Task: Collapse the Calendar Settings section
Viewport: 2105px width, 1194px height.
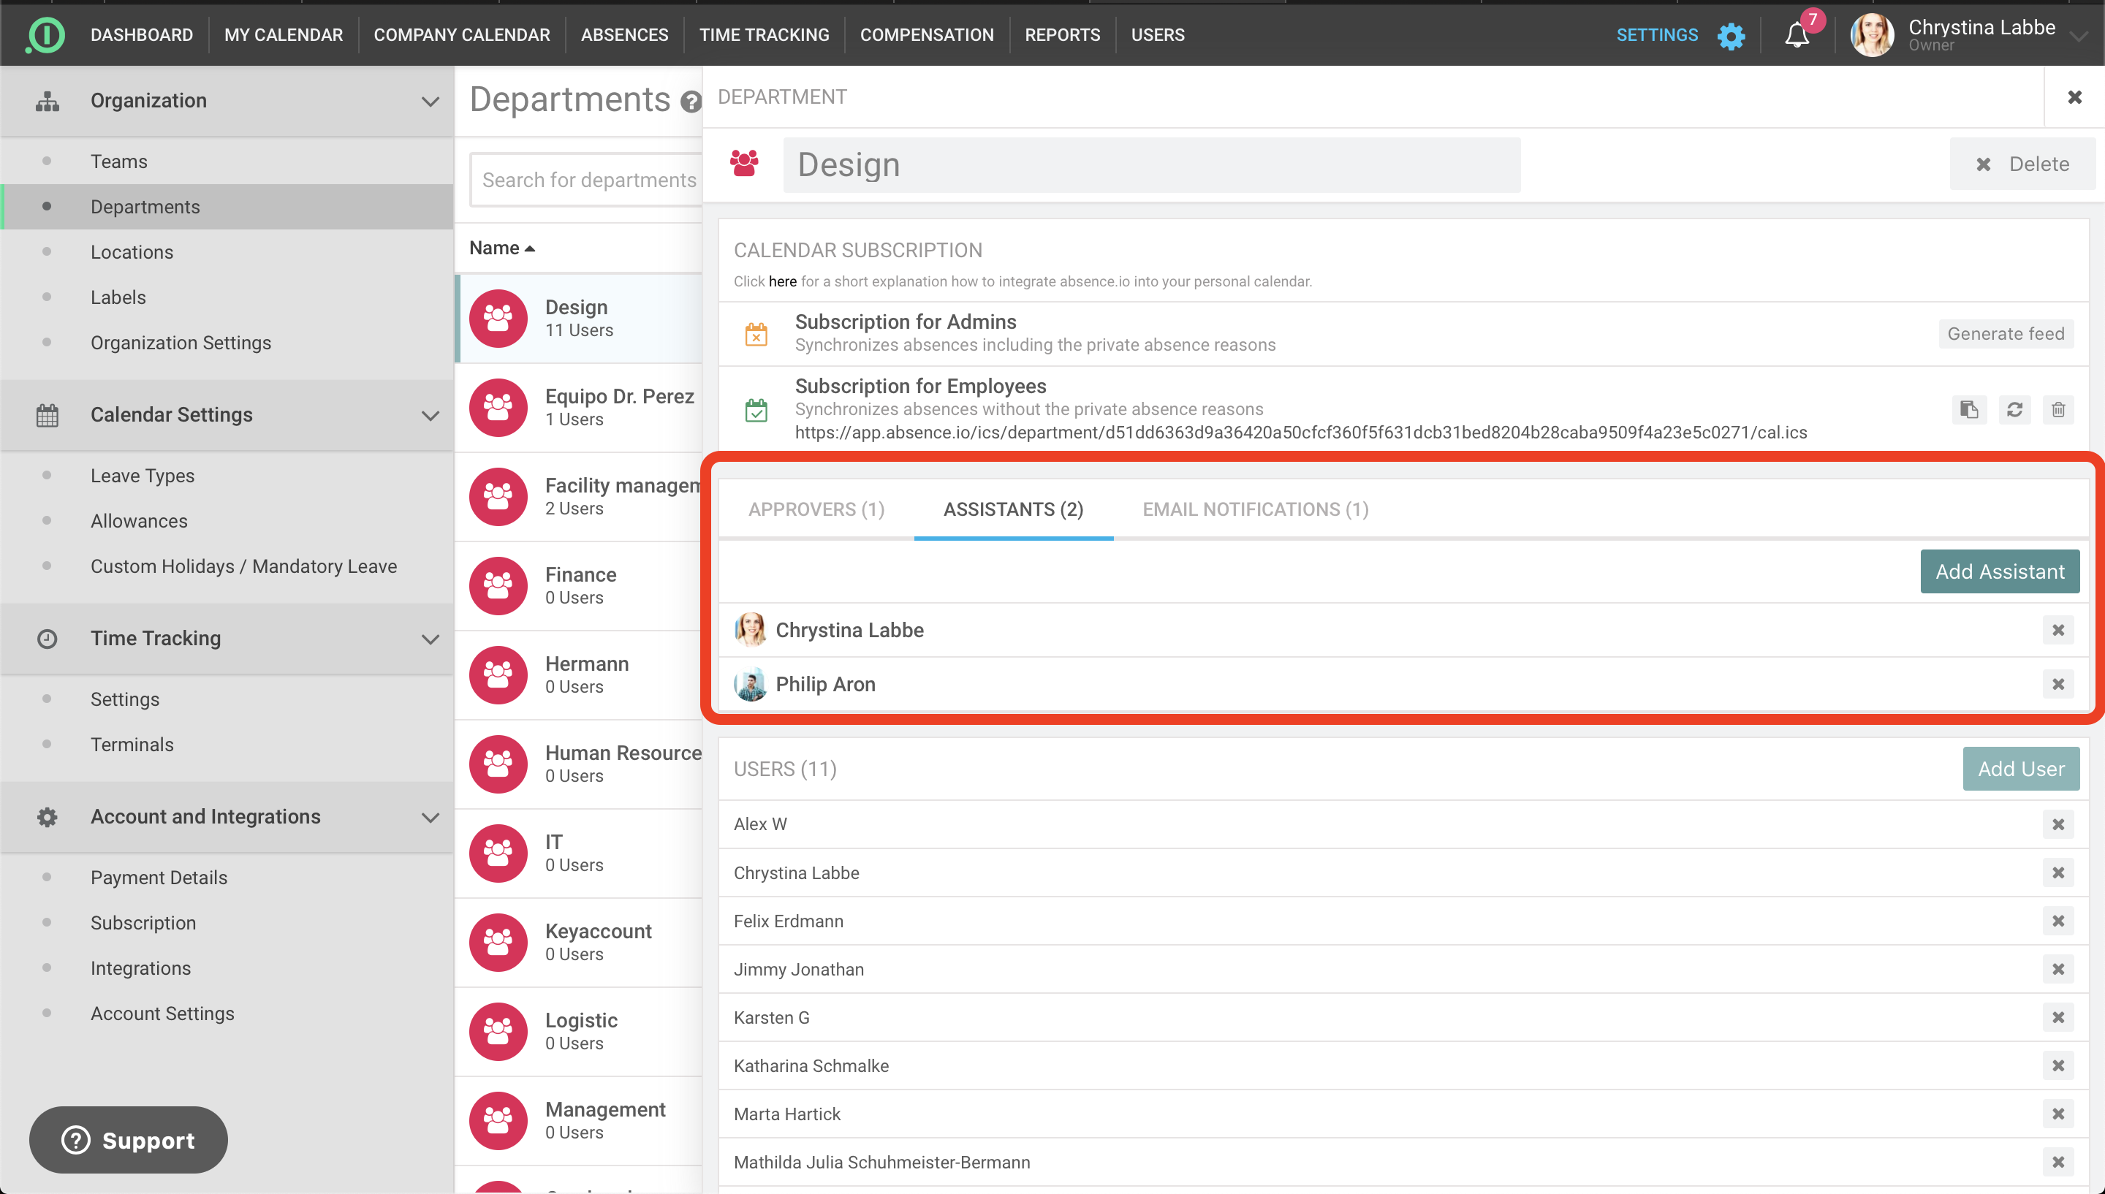Action: [x=430, y=415]
